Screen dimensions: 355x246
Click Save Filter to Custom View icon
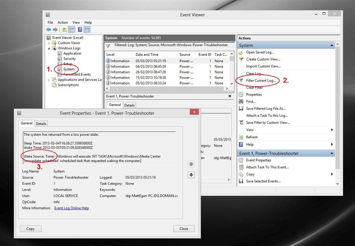241,123
